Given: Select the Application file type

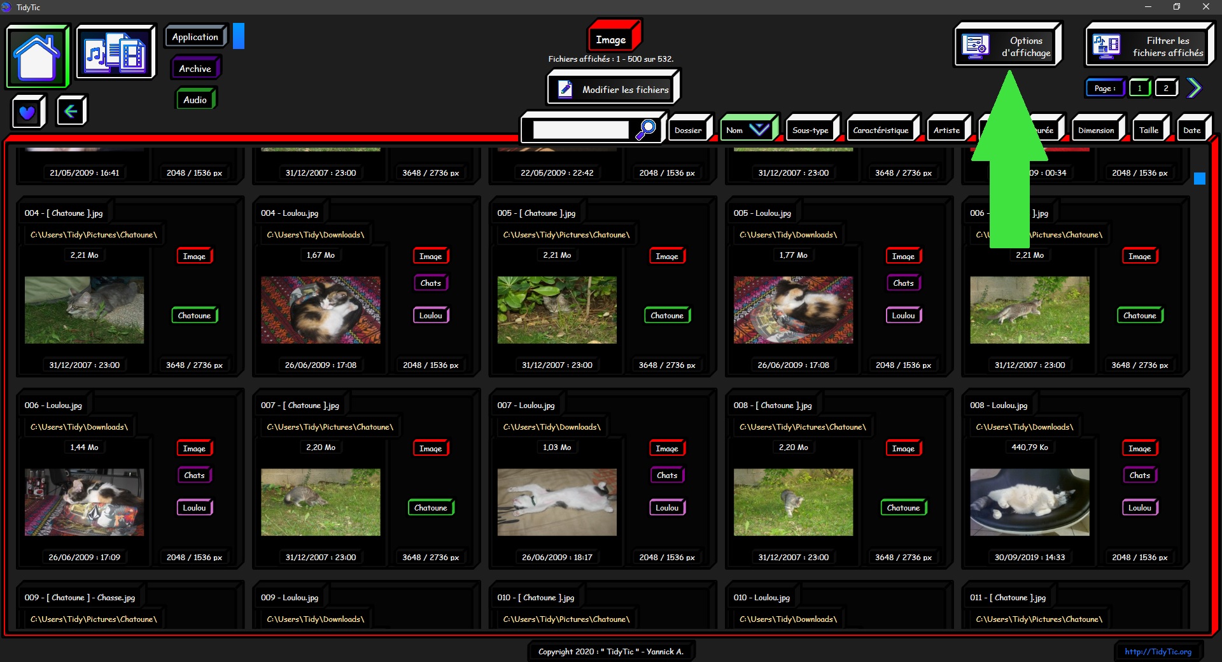Looking at the screenshot, I should pos(196,37).
